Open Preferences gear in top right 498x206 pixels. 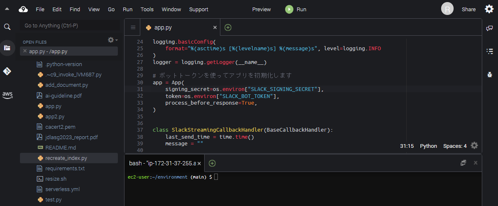(489, 9)
